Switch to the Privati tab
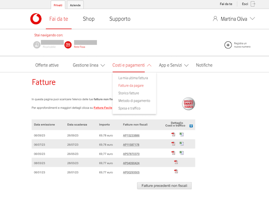269x202 pixels. pos(58,5)
